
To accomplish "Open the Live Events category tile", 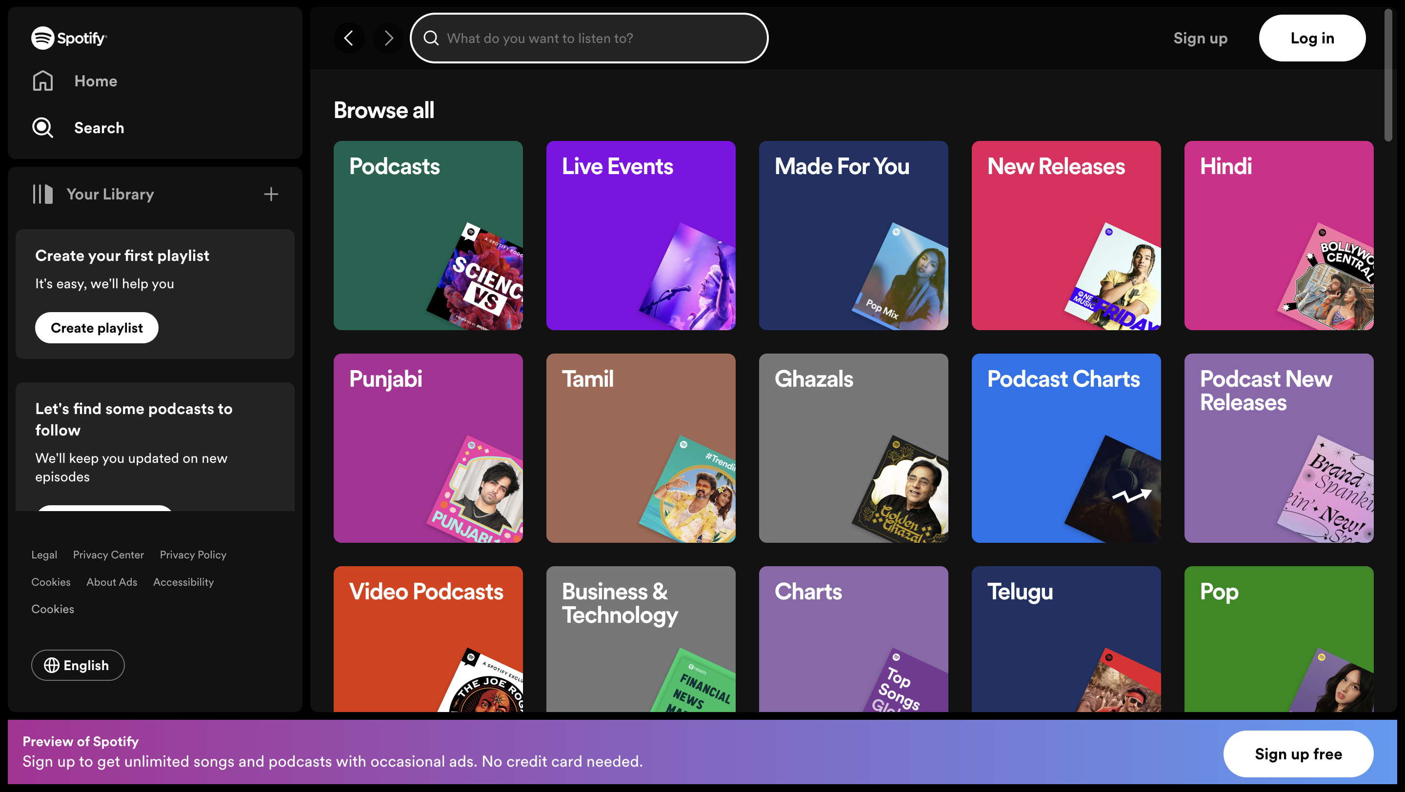I will pos(641,236).
